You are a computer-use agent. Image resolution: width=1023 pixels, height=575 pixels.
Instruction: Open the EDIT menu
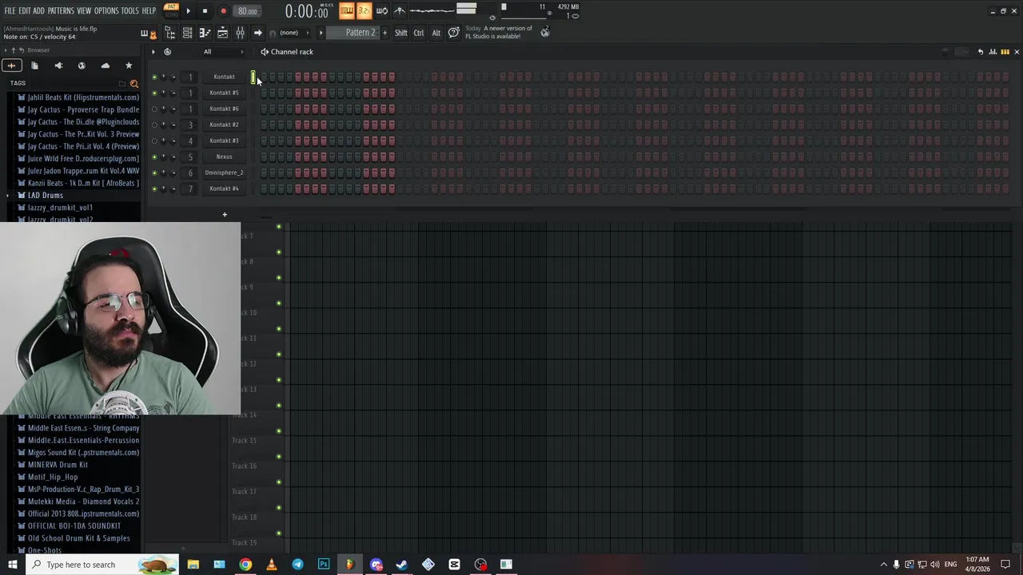pos(25,11)
